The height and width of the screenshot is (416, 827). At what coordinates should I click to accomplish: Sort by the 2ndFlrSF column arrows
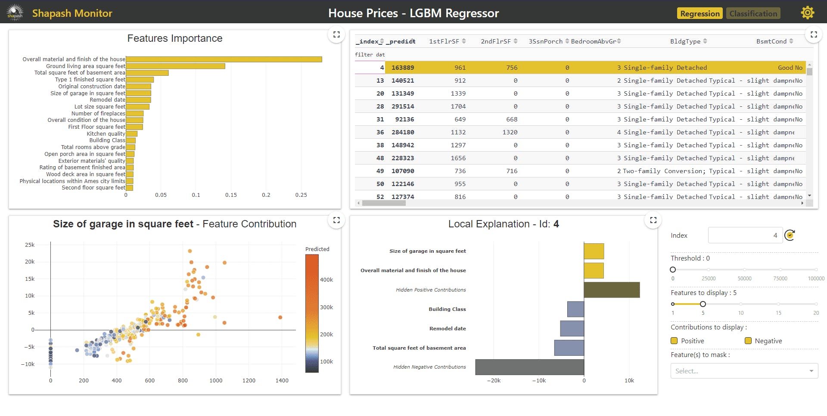516,41
